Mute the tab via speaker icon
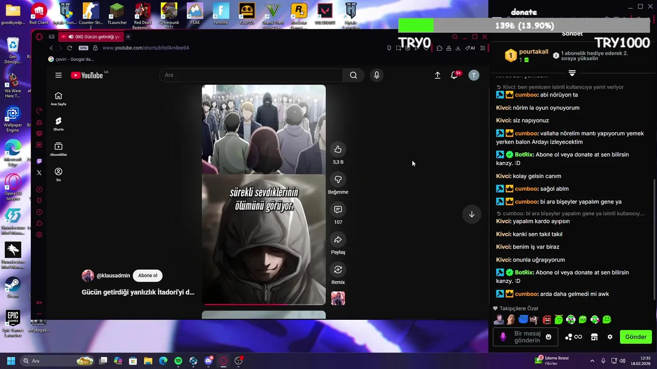This screenshot has height=369, width=657. pos(71,36)
